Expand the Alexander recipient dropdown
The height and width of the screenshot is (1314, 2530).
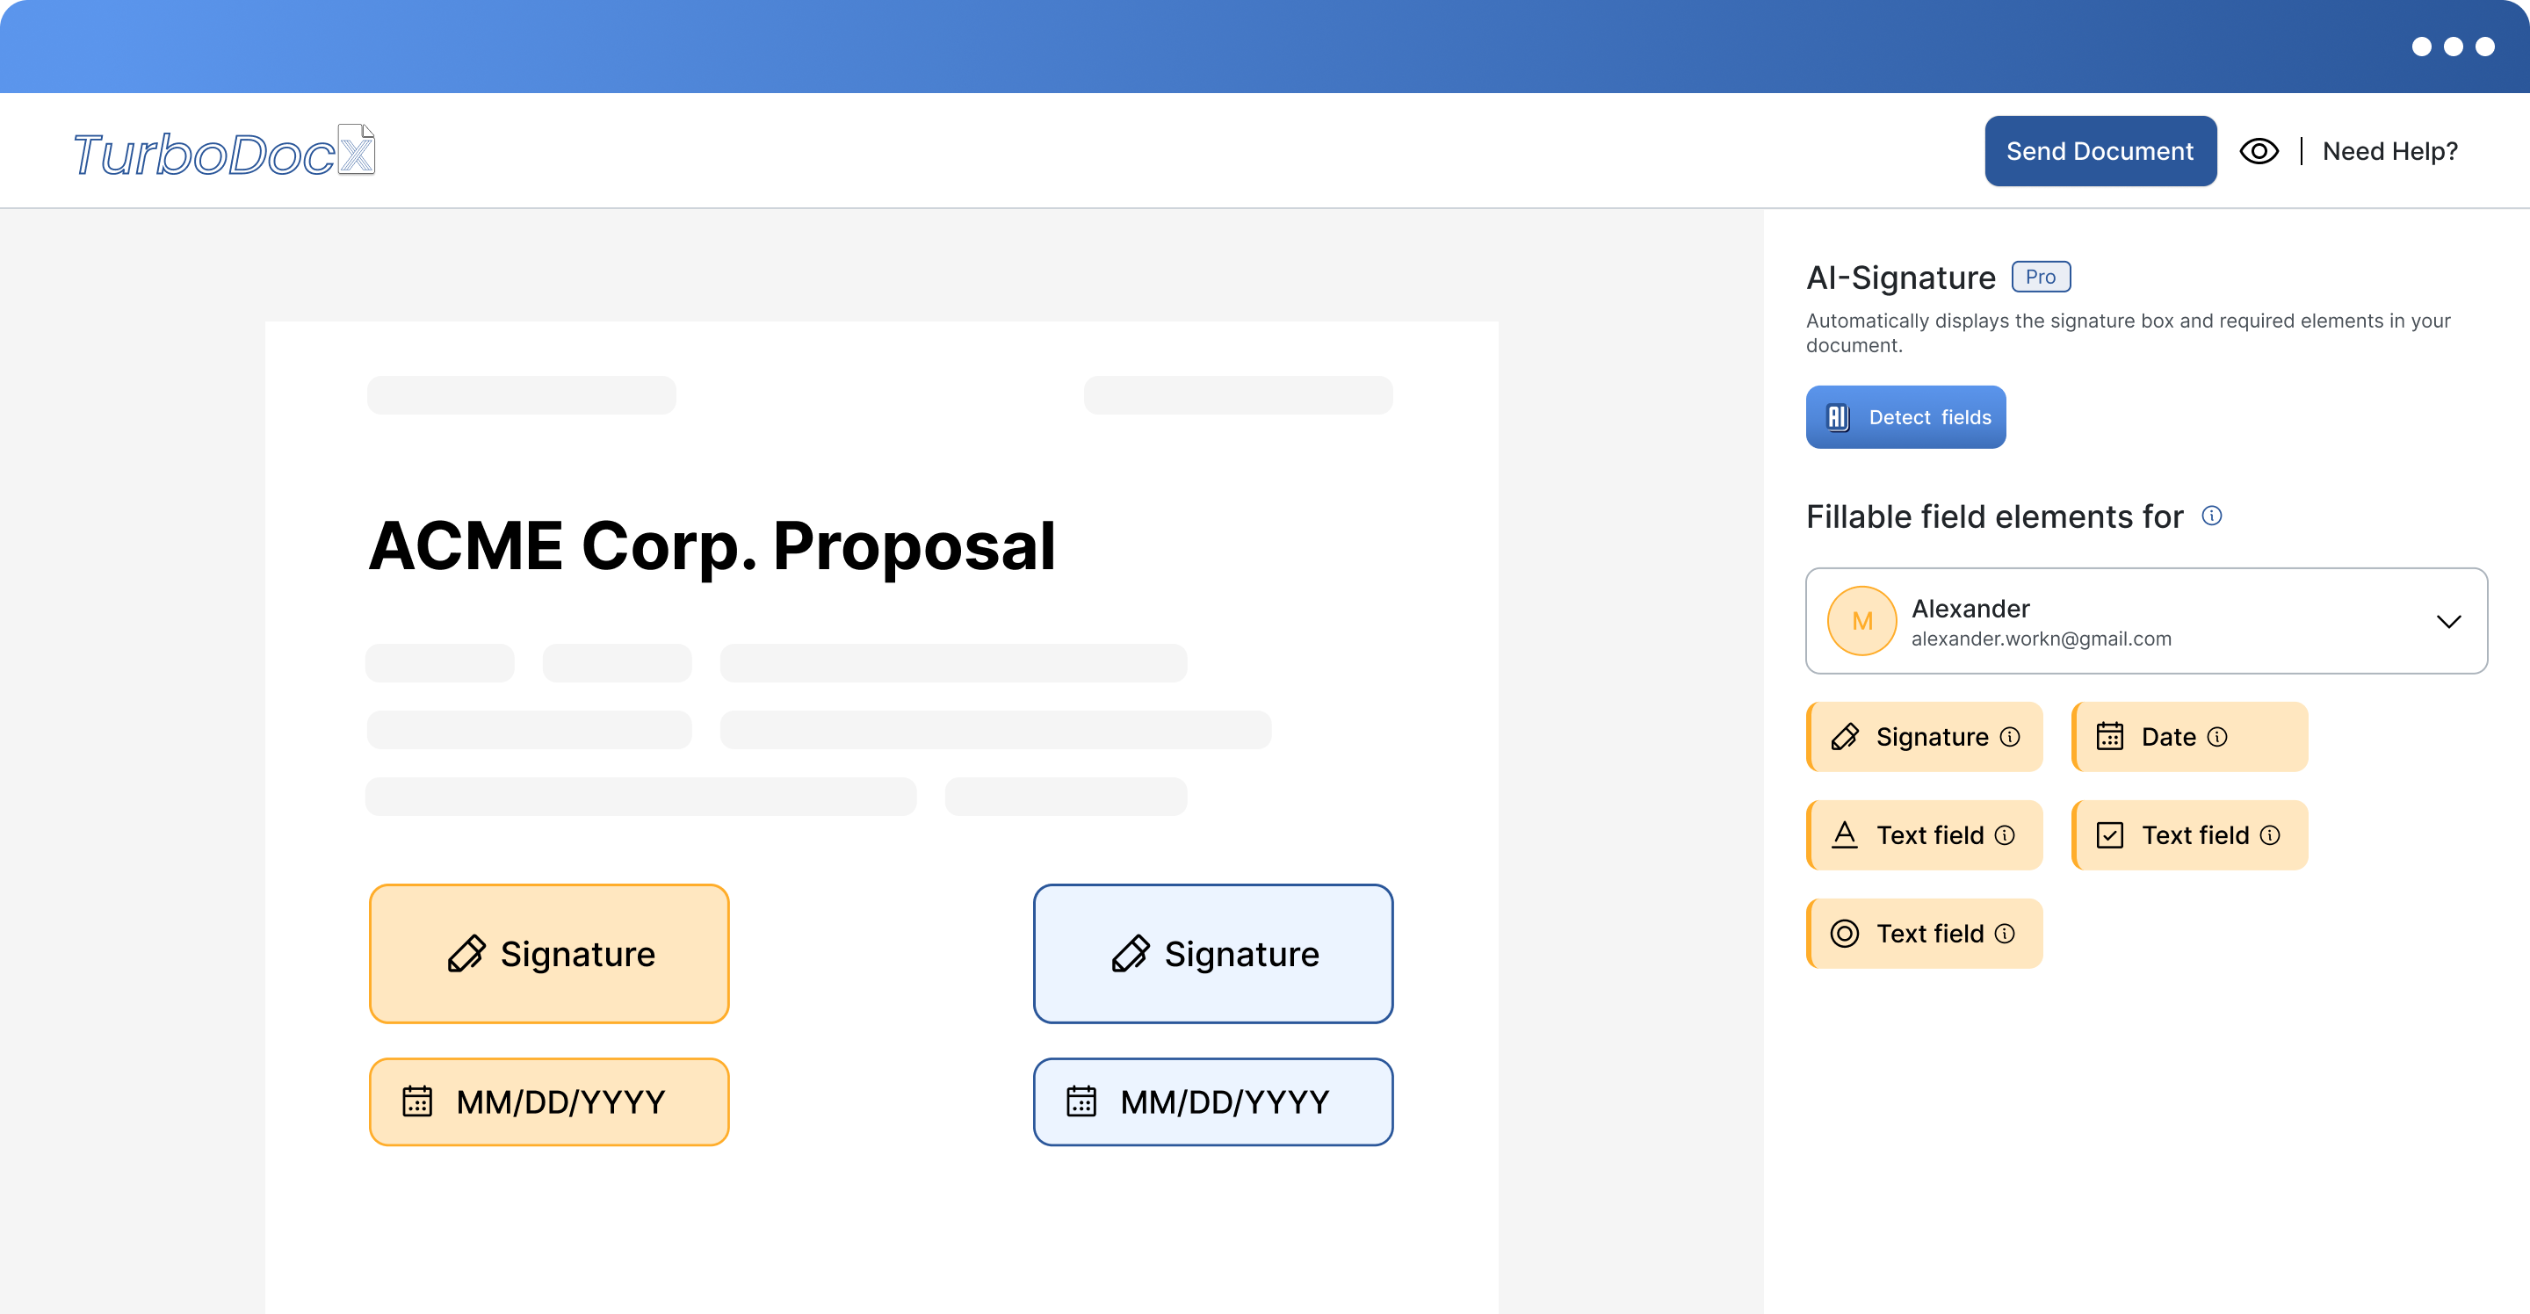tap(2146, 621)
